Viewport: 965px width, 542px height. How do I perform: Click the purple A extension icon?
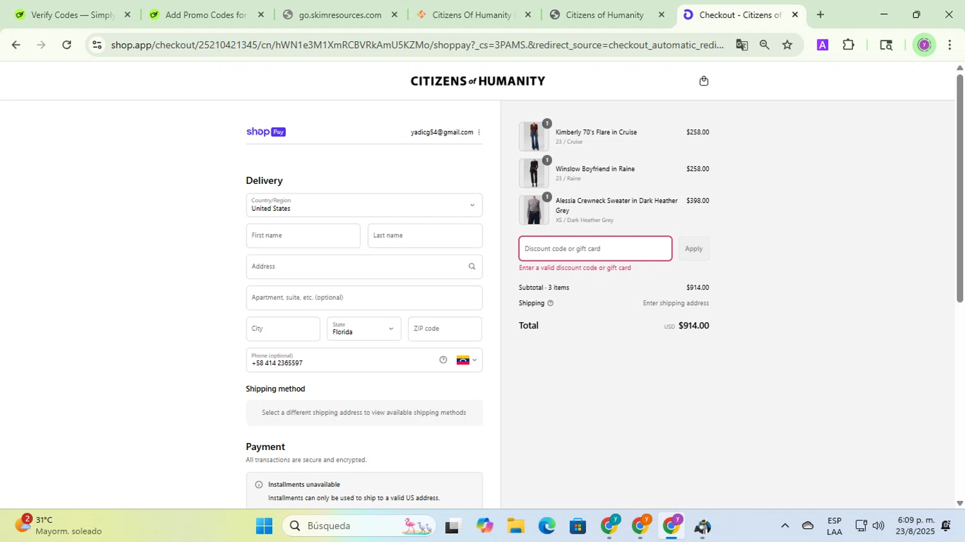coord(822,45)
